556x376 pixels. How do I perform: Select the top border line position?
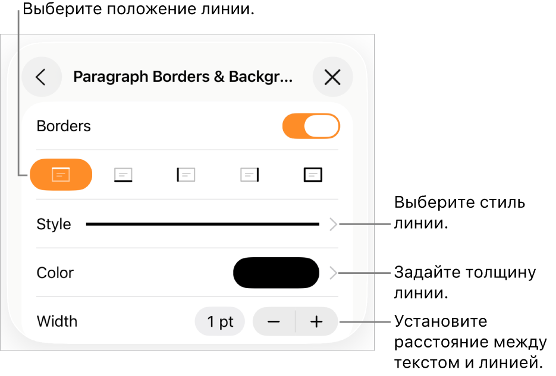point(61,175)
